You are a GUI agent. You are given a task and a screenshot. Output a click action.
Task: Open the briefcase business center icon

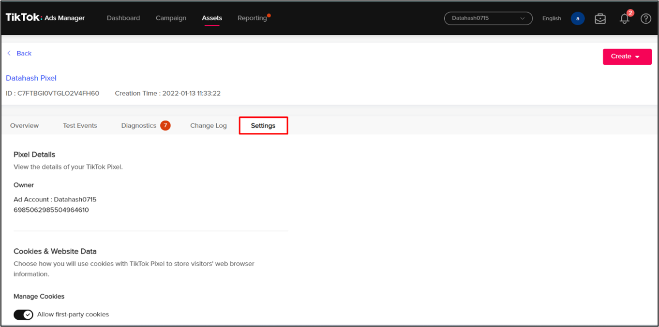pyautogui.click(x=600, y=19)
